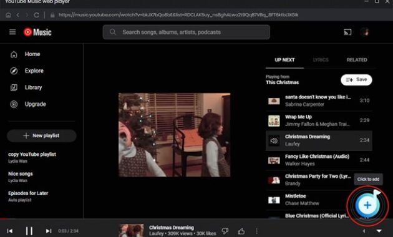393x237 pixels.
Task: Play 'Fancy Like Christmas (Audio)' track
Action: (x=319, y=160)
